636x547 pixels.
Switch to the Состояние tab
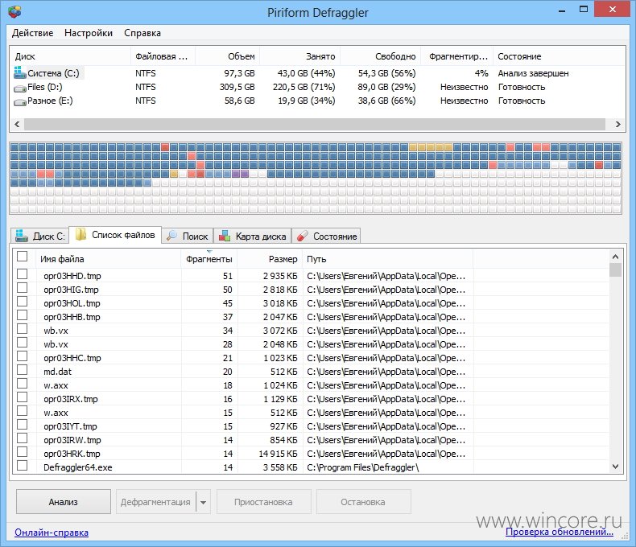tap(326, 236)
